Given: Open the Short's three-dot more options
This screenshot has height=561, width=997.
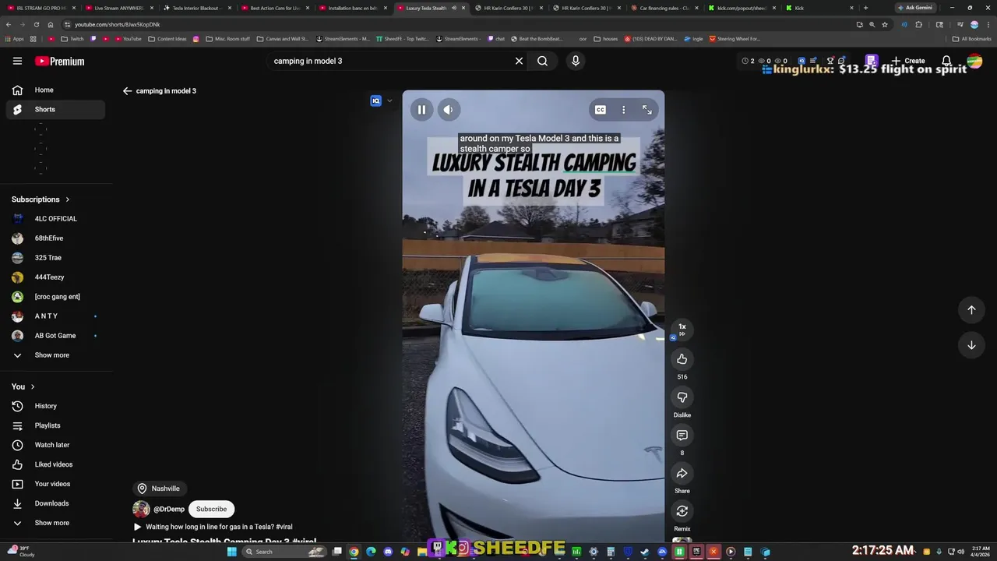Looking at the screenshot, I should tap(623, 110).
